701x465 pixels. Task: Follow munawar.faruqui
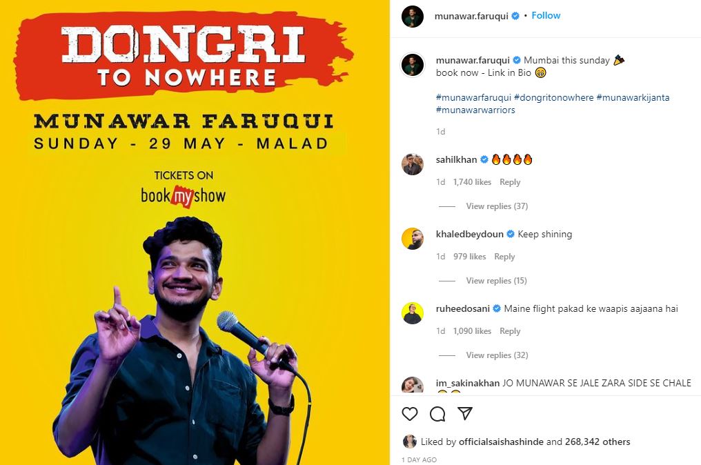coord(546,16)
